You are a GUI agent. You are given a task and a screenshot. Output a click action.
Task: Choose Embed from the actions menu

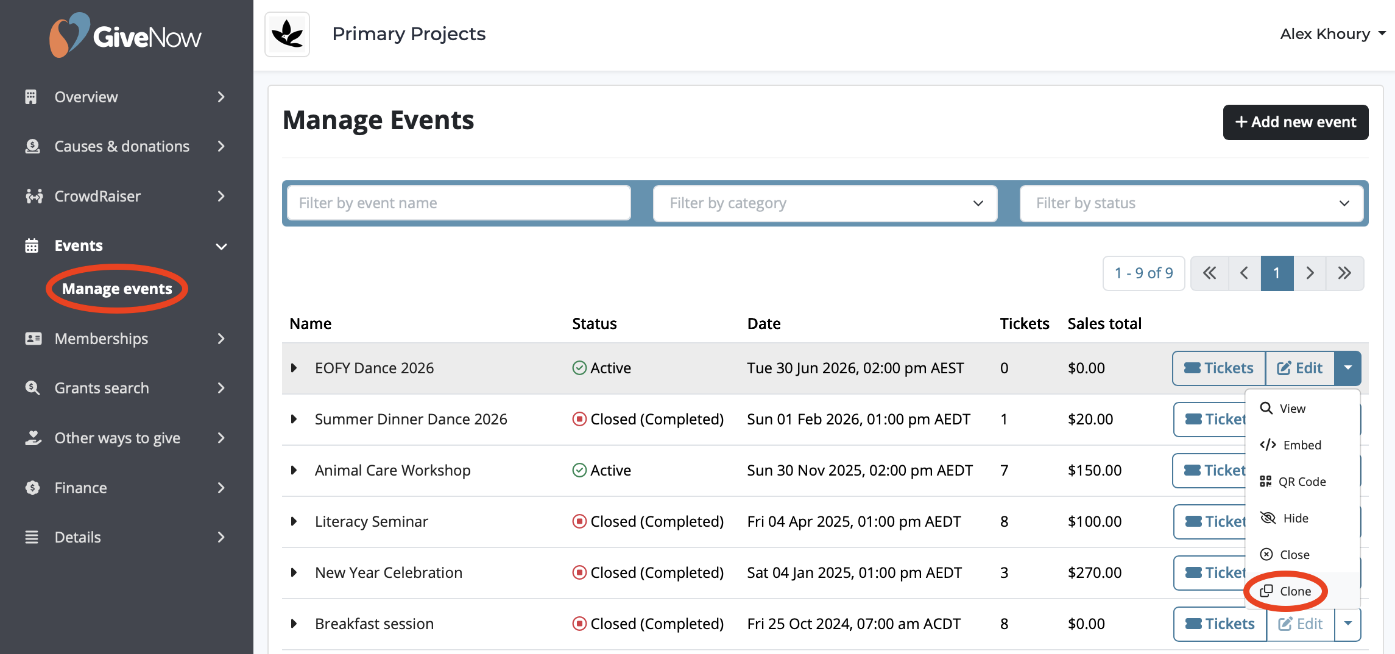coord(1302,445)
